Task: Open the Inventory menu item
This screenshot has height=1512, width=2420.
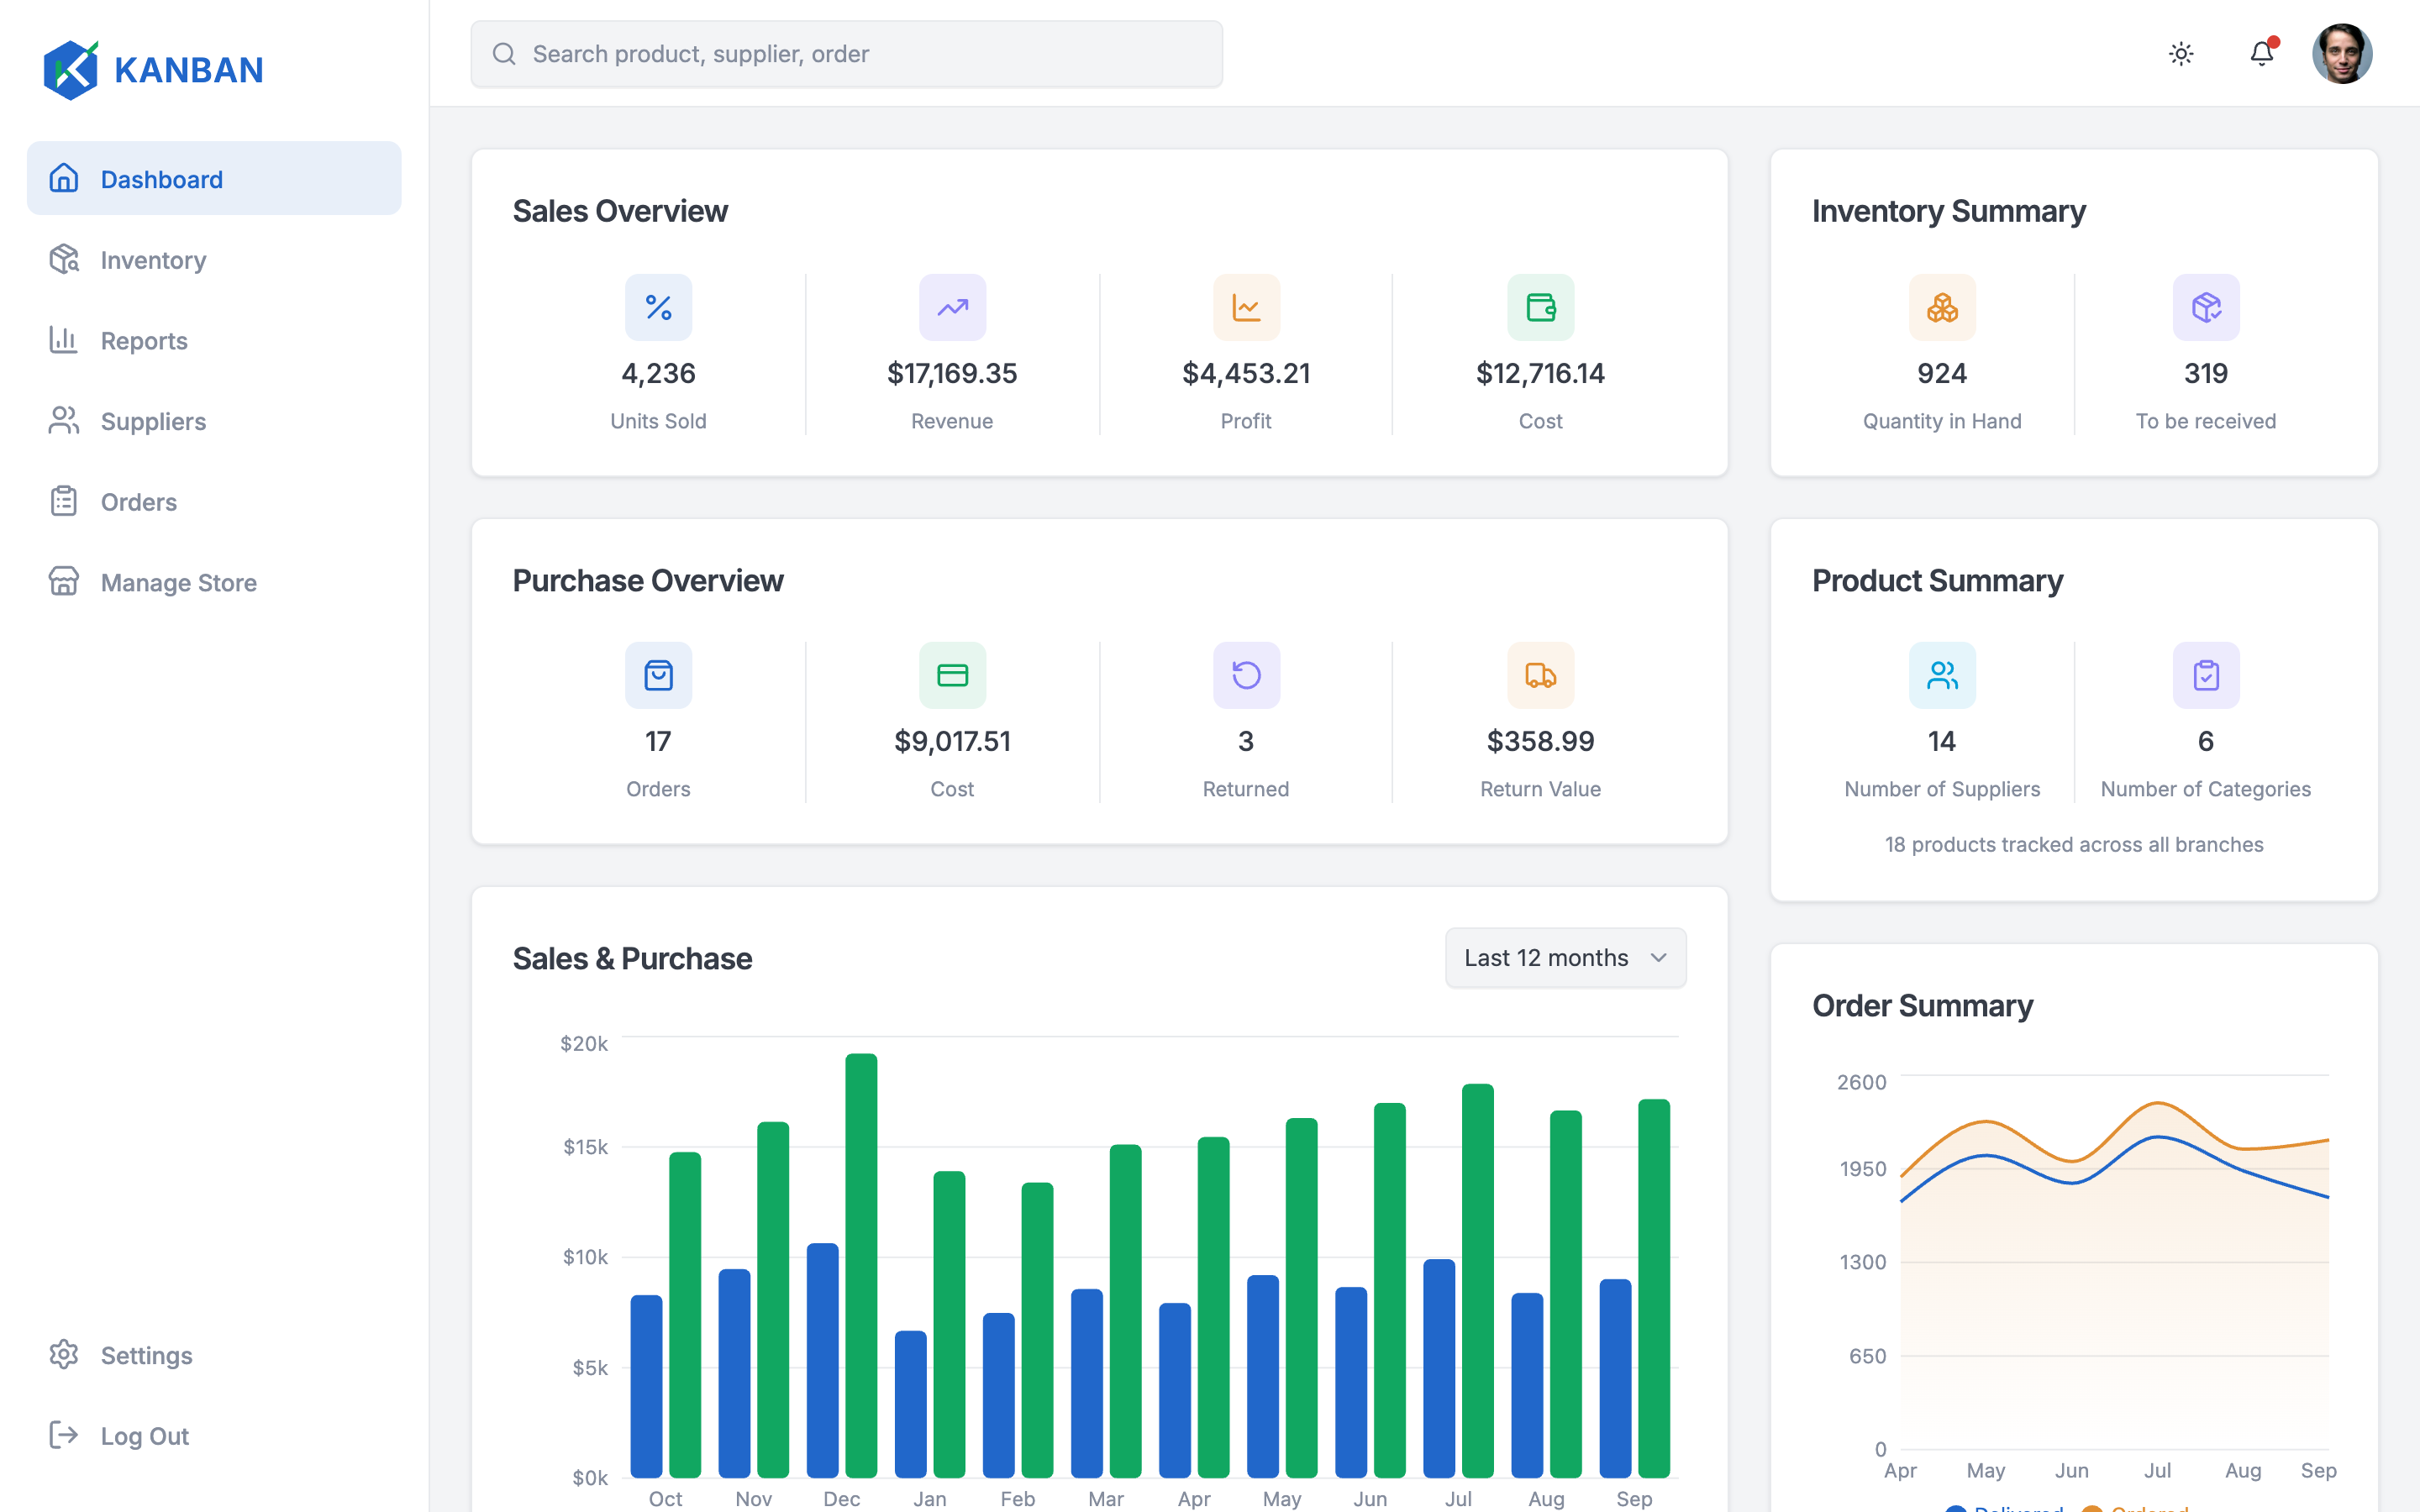Action: pos(214,259)
